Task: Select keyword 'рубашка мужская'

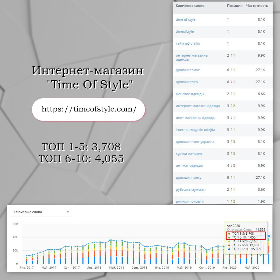Action: point(191,190)
